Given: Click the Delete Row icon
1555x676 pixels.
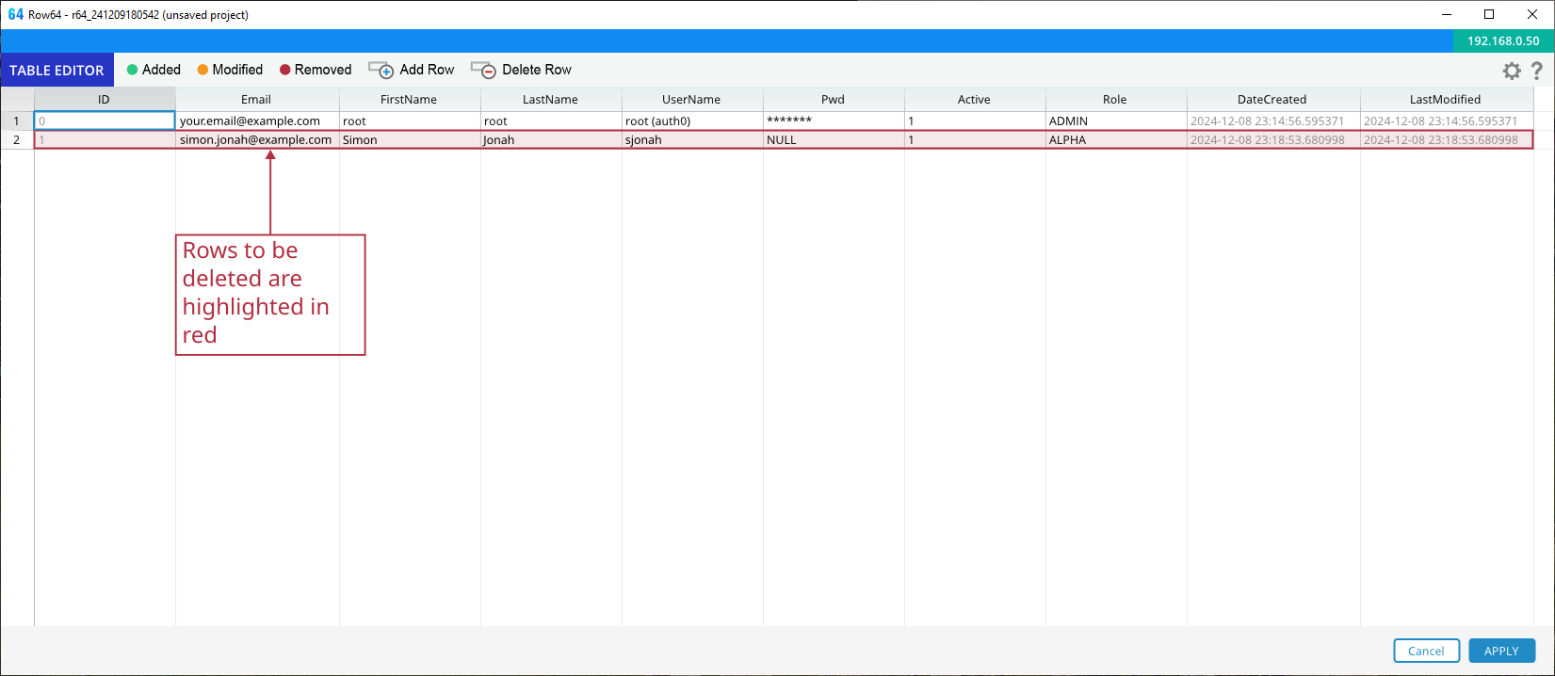Looking at the screenshot, I should pyautogui.click(x=483, y=71).
